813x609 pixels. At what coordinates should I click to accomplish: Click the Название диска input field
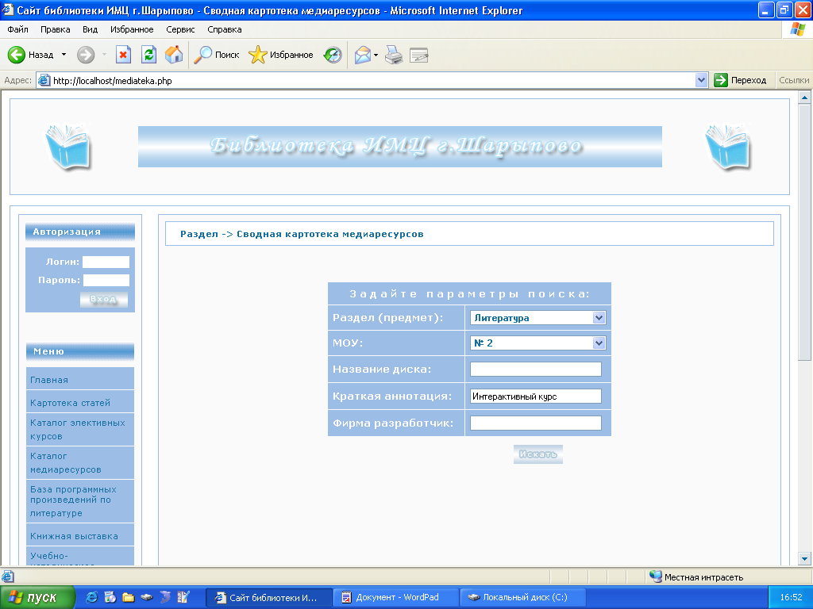[535, 370]
